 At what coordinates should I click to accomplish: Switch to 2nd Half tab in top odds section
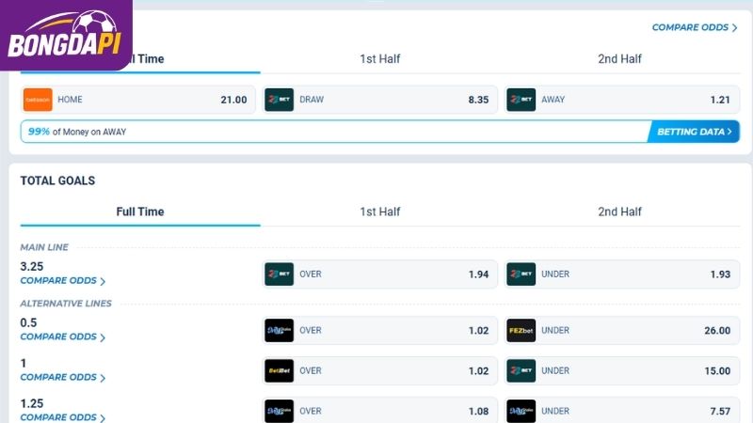619,59
